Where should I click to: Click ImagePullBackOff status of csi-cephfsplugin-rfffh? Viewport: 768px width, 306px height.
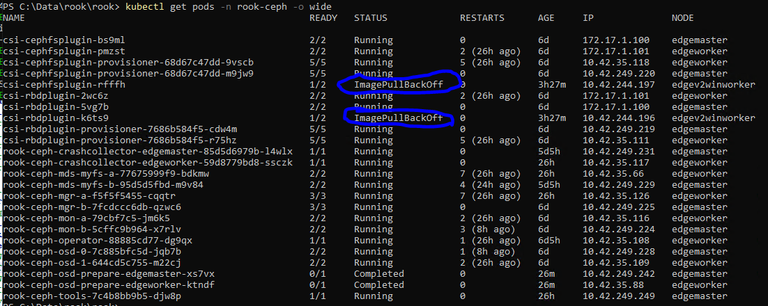pos(399,85)
